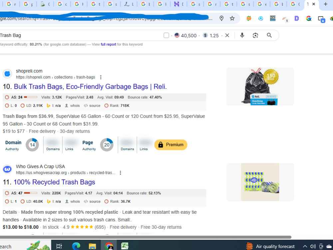This screenshot has width=333, height=250.
Task: Open the volume control in tray
Action: (x=313, y=246)
